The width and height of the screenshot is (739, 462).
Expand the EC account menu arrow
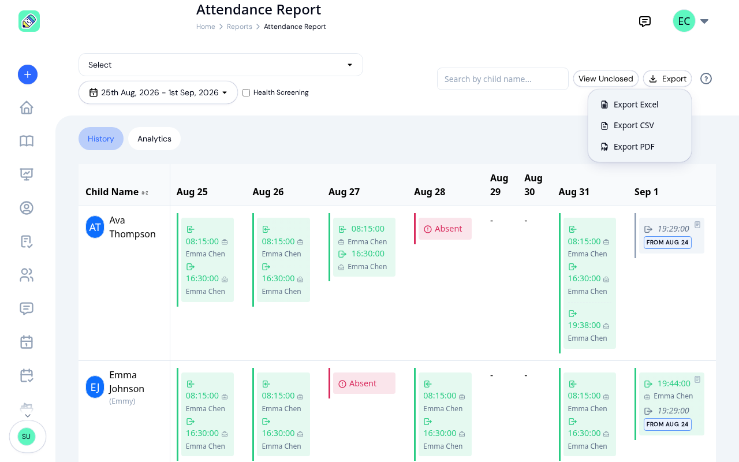pyautogui.click(x=704, y=21)
